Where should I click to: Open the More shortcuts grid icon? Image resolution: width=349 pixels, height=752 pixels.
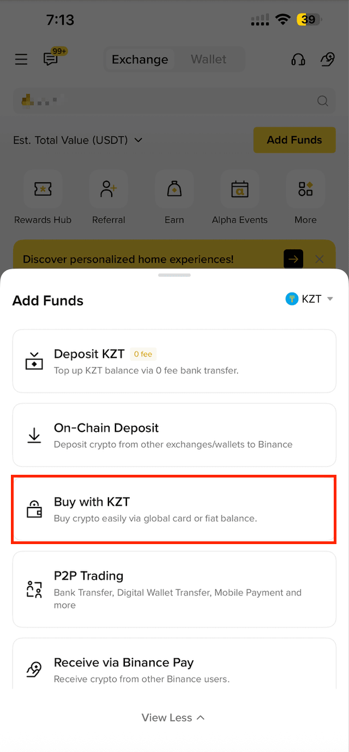[305, 189]
